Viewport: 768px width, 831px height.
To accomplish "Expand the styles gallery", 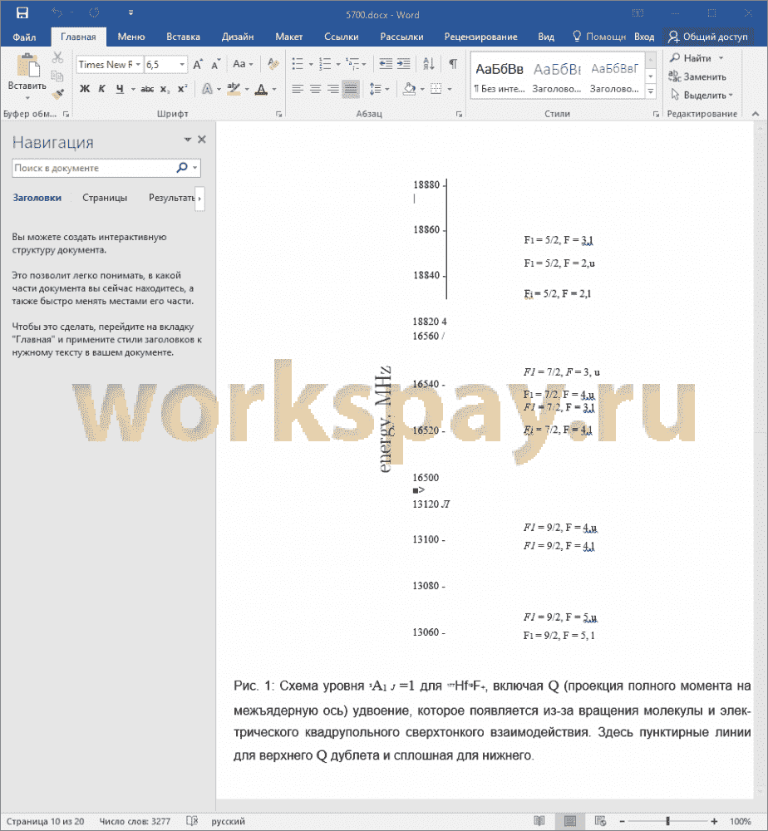I will coord(651,92).
